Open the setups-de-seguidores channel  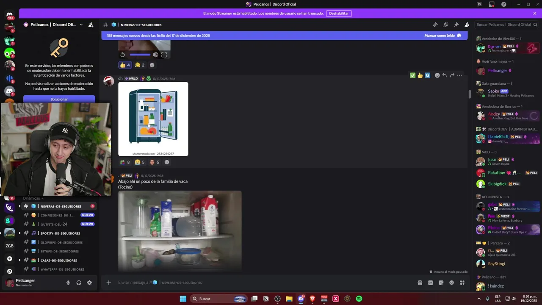pyautogui.click(x=59, y=251)
